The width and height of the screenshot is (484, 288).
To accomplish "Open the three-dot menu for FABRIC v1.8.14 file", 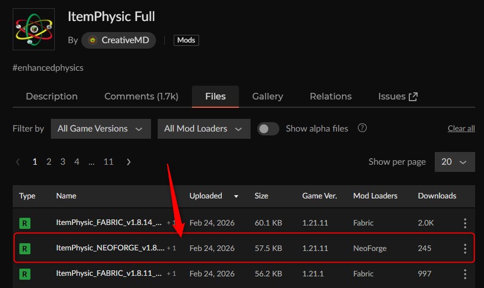I will 465,223.
